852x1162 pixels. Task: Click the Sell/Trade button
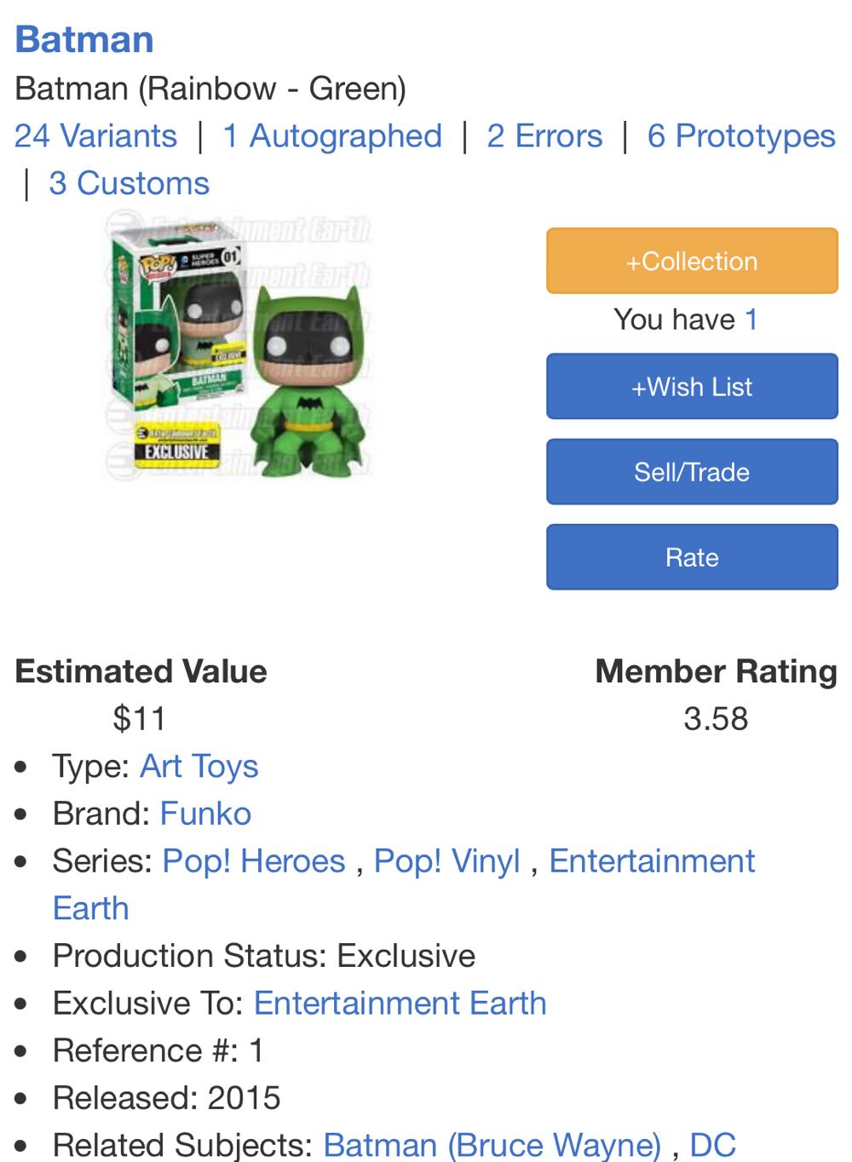(691, 471)
